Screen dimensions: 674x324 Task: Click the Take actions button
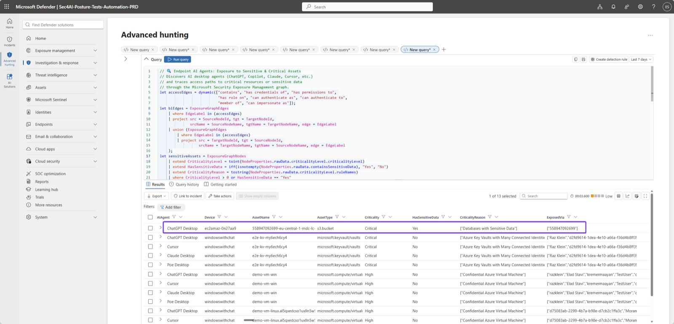pyautogui.click(x=220, y=196)
